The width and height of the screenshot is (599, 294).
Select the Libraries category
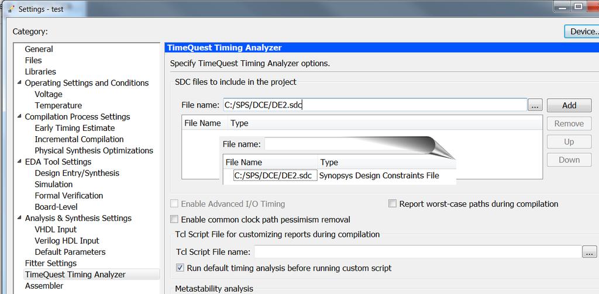coord(40,71)
